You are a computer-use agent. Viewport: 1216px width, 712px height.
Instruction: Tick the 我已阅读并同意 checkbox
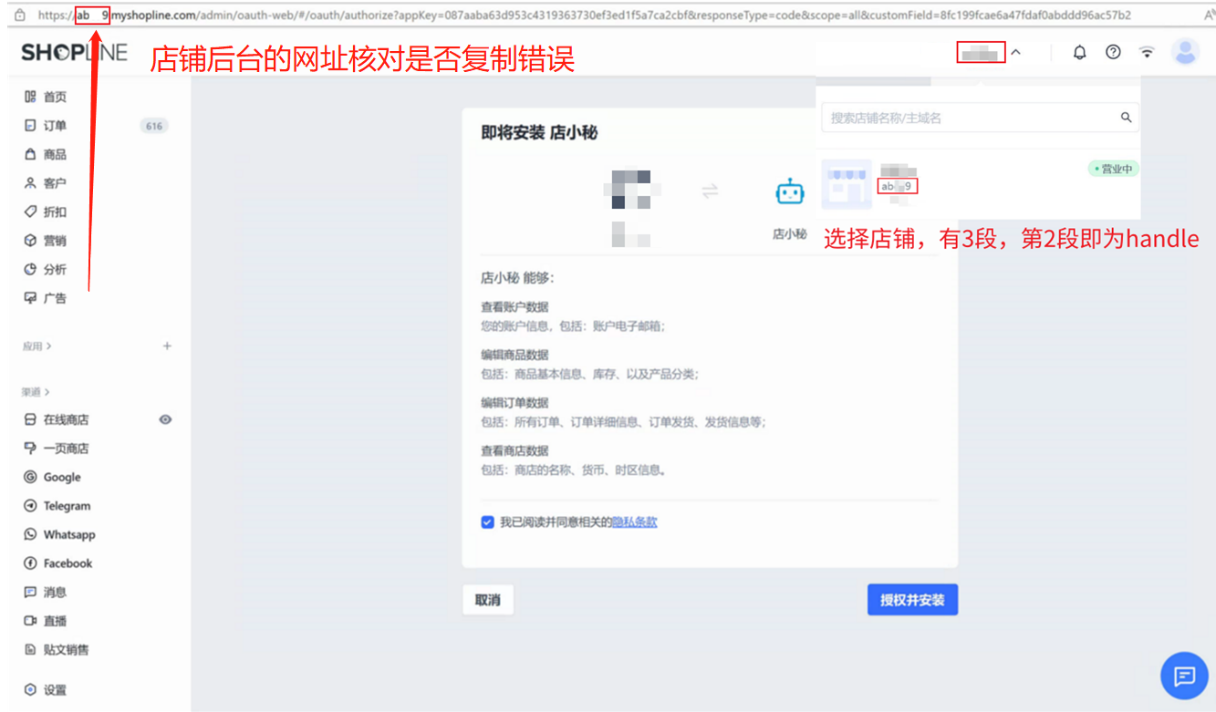tap(487, 522)
